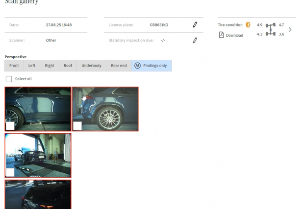Image resolution: width=304 pixels, height=209 pixels.
Task: Download the tire condition report
Action: (x=234, y=35)
